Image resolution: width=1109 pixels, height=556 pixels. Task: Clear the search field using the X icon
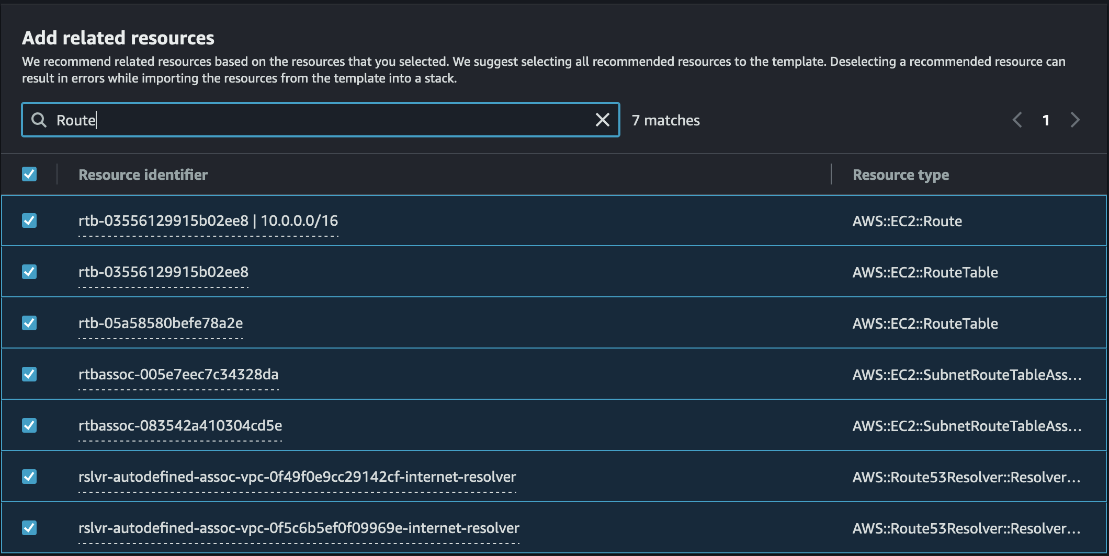tap(602, 120)
